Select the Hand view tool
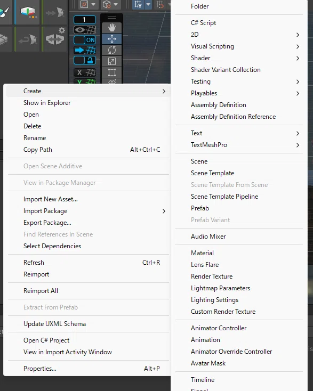The width and height of the screenshot is (313, 391). [112, 28]
